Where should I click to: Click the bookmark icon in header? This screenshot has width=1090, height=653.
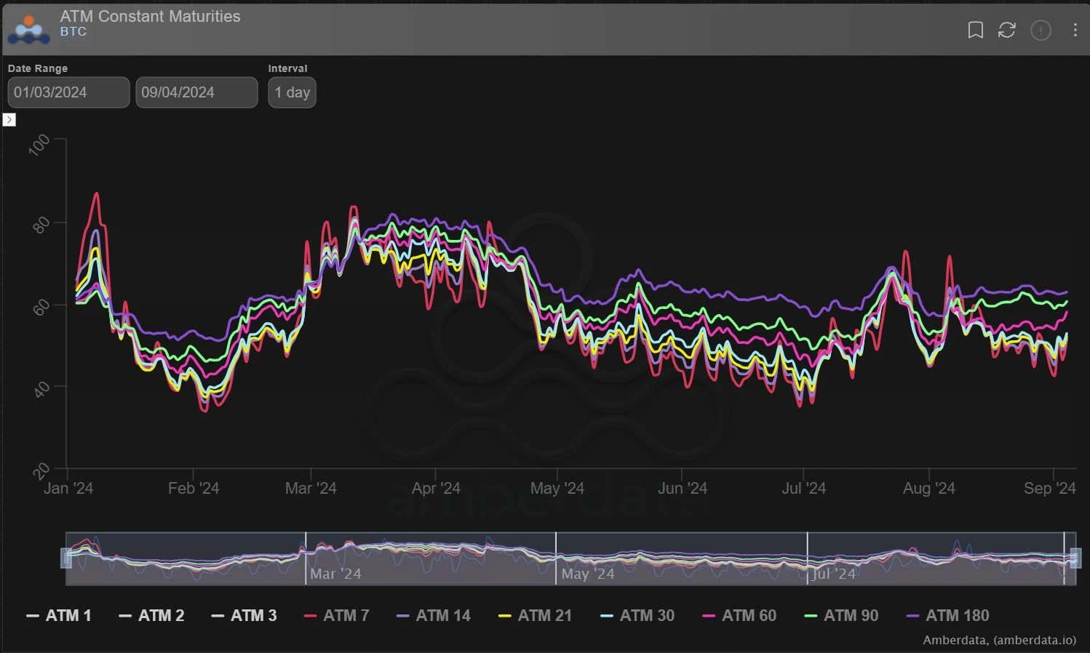[x=975, y=30]
